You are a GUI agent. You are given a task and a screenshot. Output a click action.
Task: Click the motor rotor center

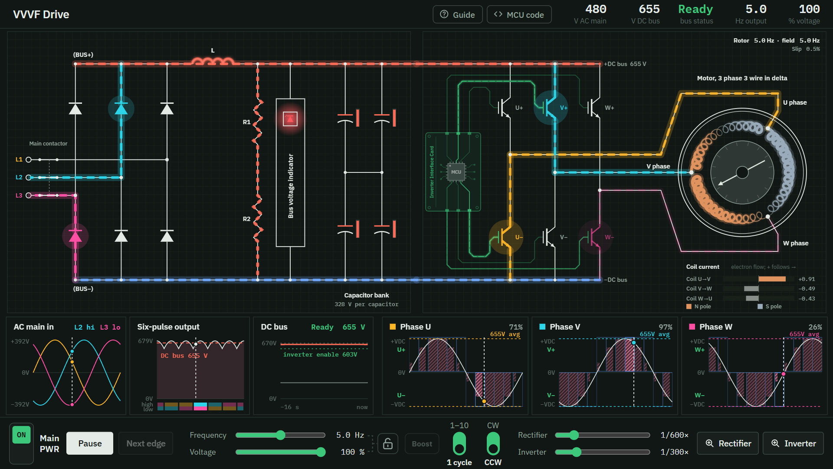tap(742, 172)
